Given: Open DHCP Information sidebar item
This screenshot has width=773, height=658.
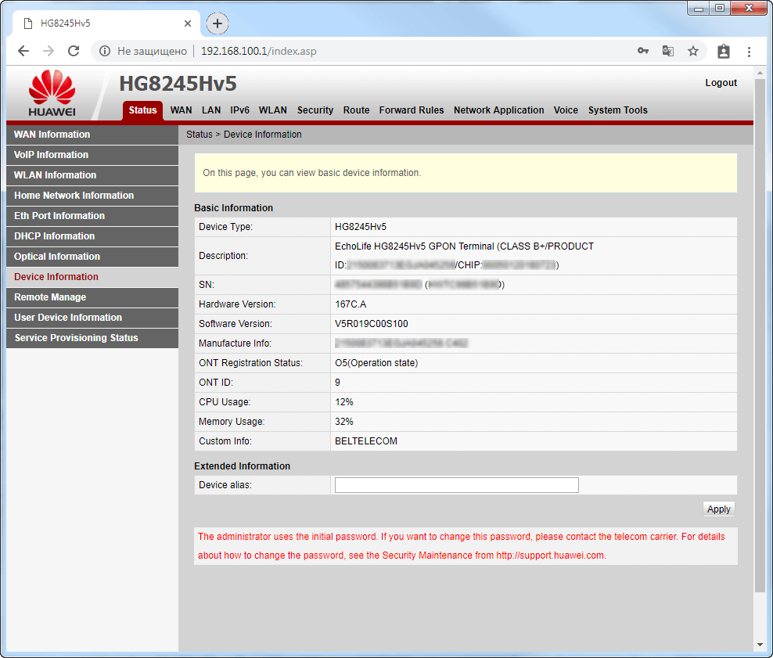Looking at the screenshot, I should tap(54, 236).
